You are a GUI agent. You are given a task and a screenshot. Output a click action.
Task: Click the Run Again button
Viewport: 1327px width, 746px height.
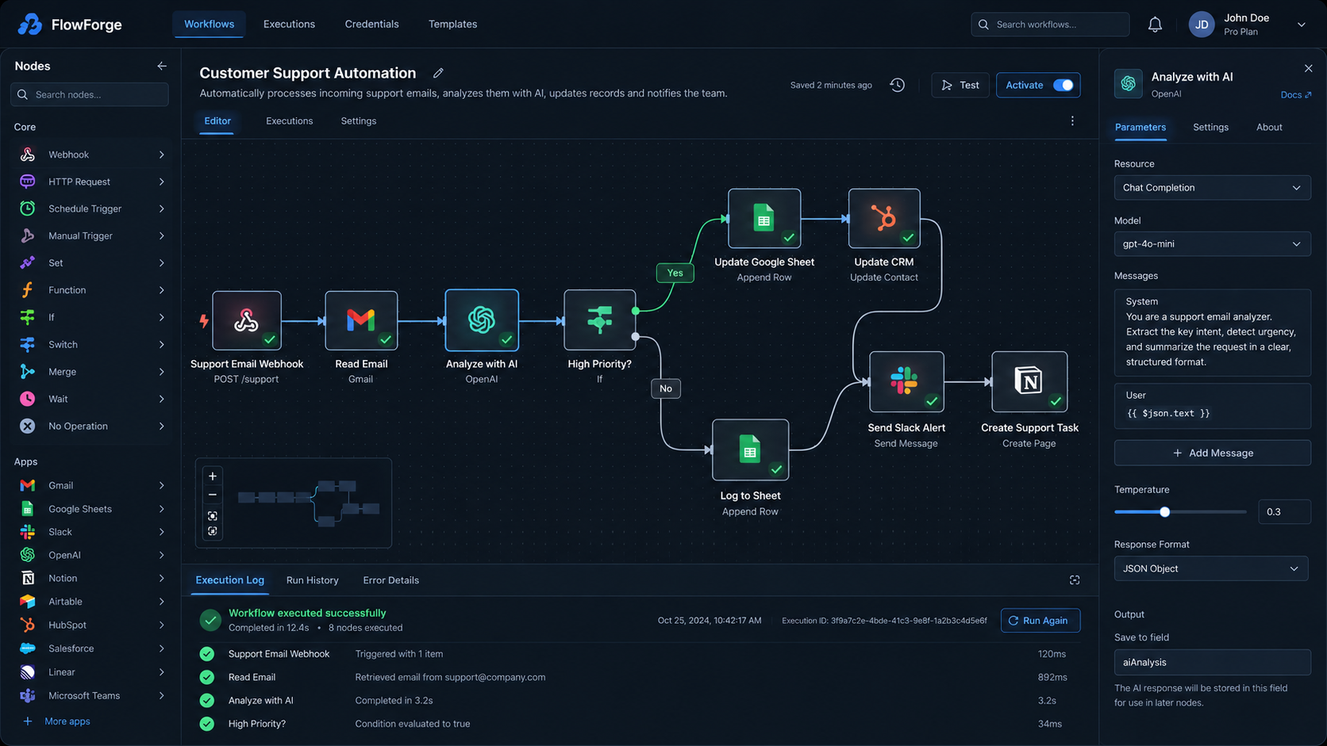click(x=1040, y=621)
